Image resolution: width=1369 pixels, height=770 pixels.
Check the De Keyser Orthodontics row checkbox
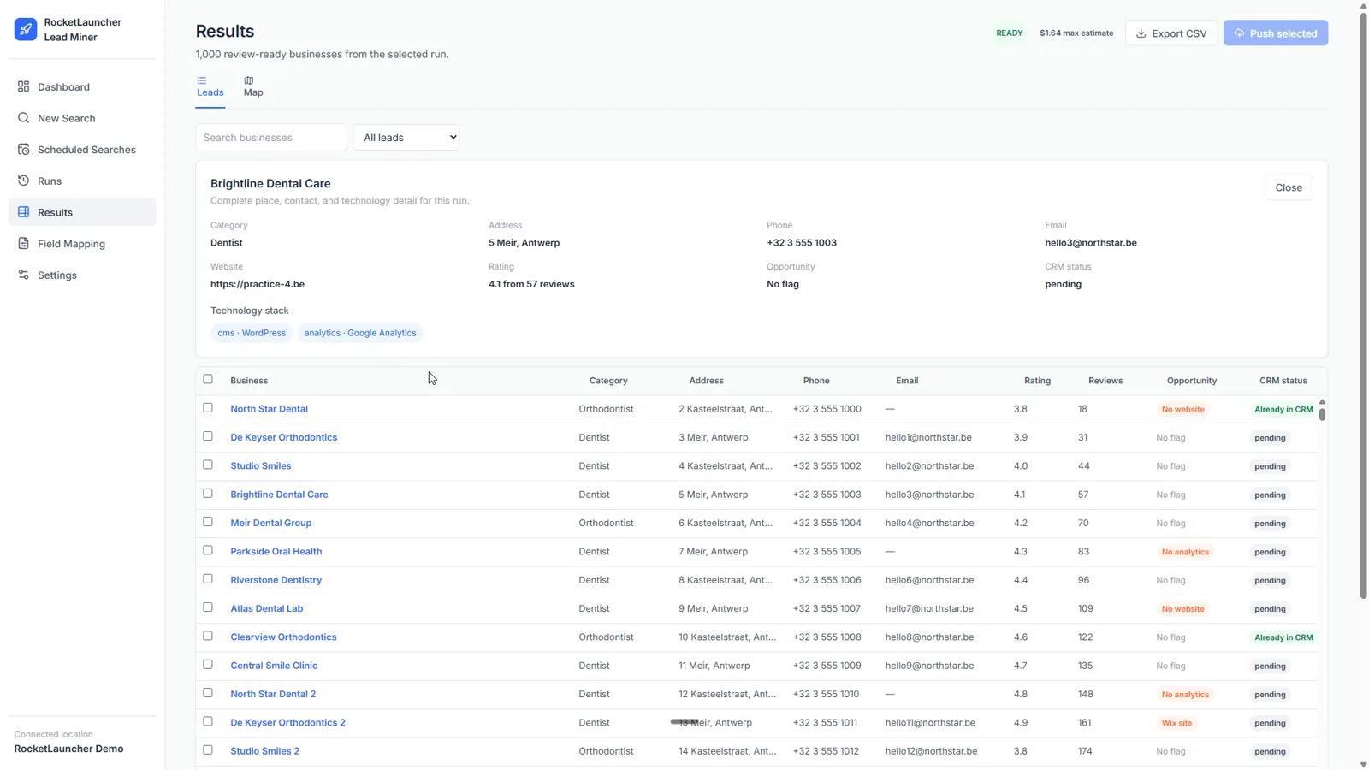click(x=208, y=436)
